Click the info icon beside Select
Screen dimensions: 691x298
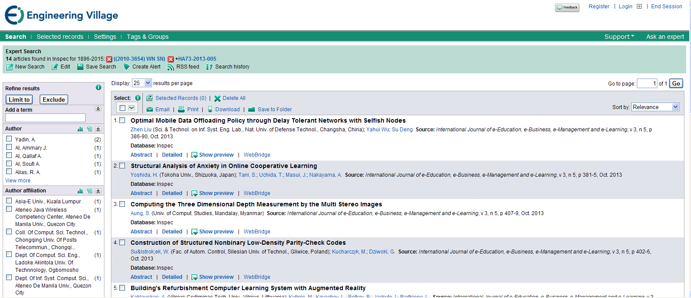138,98
